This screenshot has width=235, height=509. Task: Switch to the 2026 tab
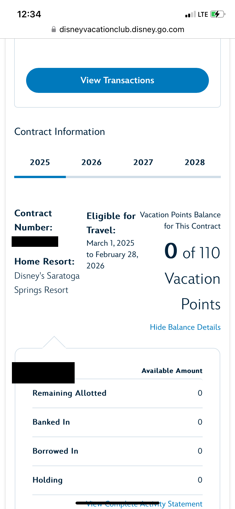pos(91,162)
